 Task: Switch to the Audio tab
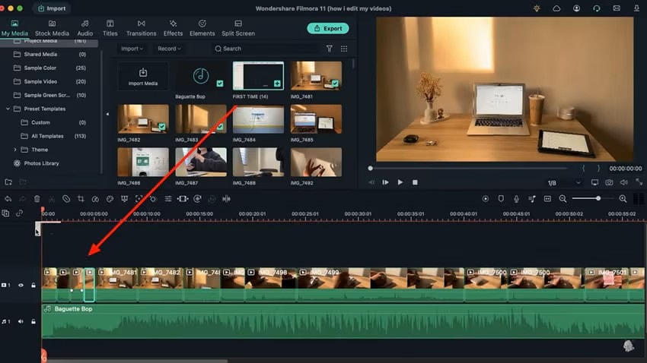tap(85, 28)
